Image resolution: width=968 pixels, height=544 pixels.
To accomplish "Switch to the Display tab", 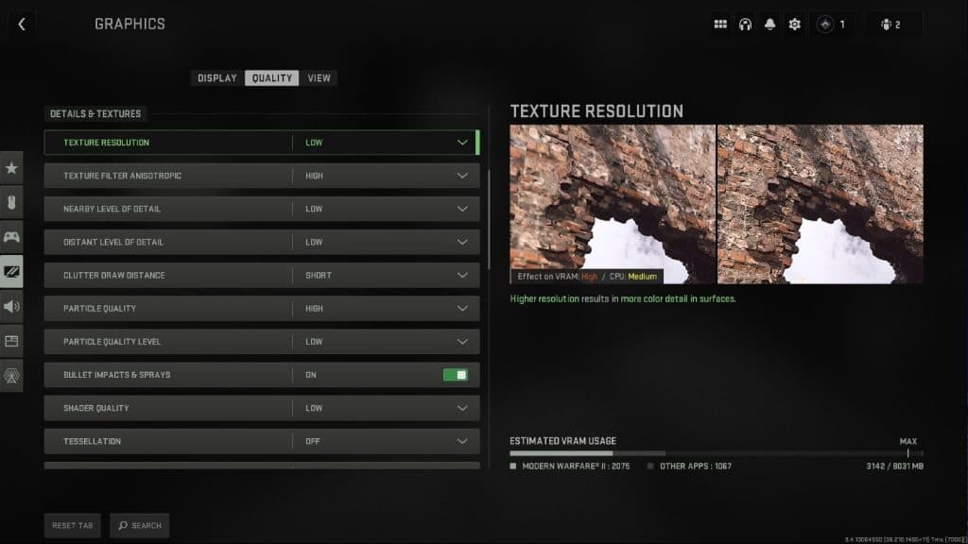I will coord(217,78).
